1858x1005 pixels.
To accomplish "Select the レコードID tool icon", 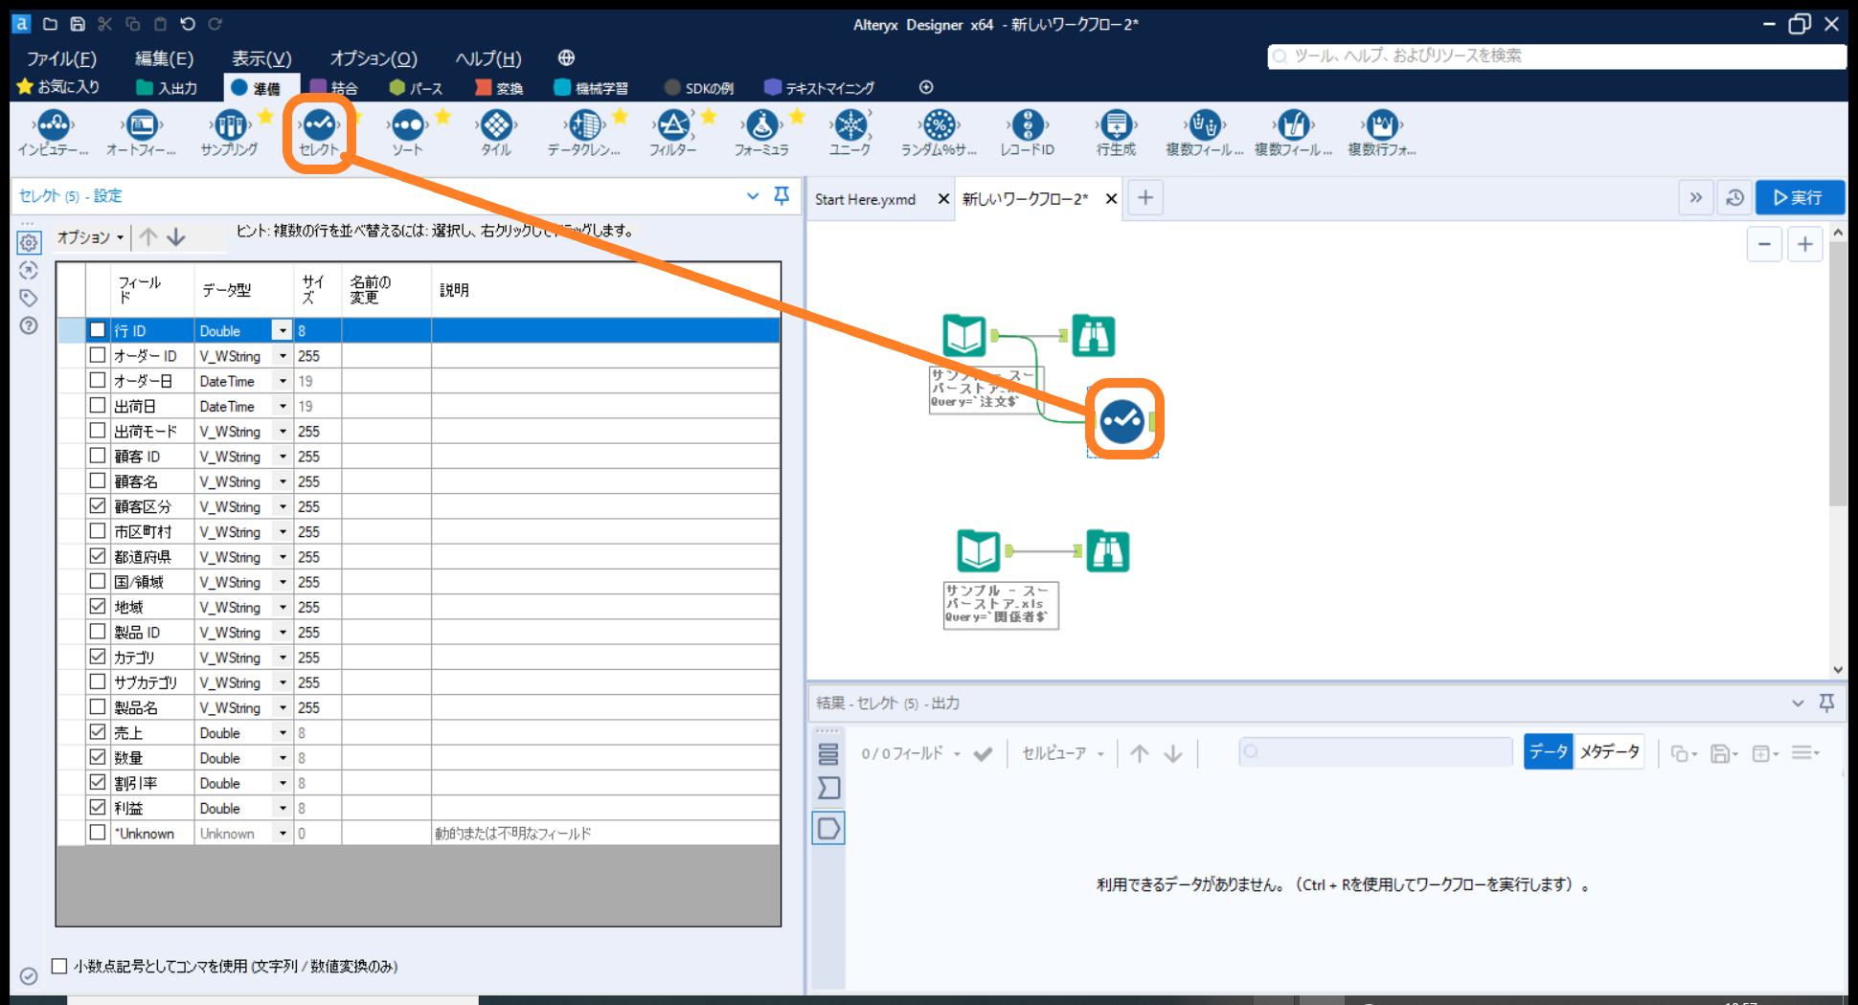I will (x=1028, y=125).
